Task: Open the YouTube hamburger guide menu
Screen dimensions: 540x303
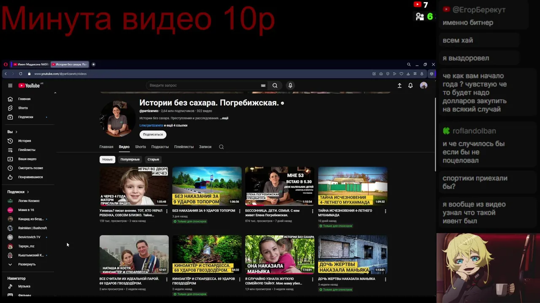Action: click(10, 85)
